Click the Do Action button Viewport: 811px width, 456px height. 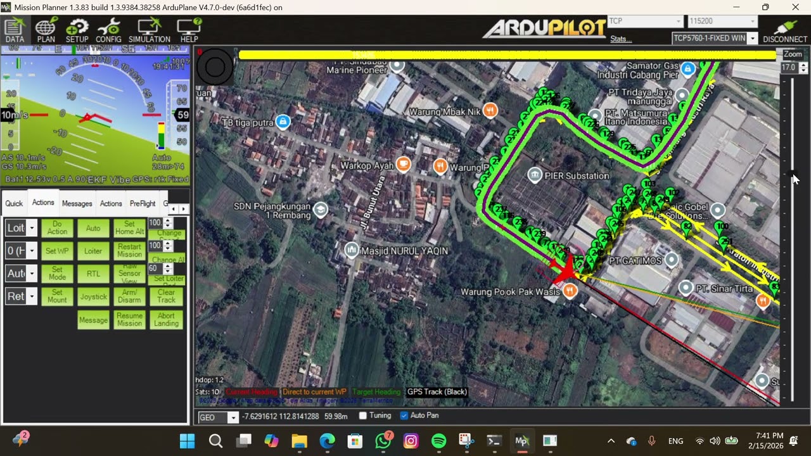pyautogui.click(x=57, y=228)
